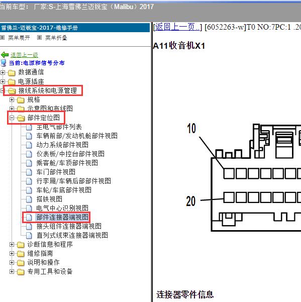Click the page icon of 车轮/车底部件视图
Viewport: 301px width, 302px height.
(x=29, y=190)
